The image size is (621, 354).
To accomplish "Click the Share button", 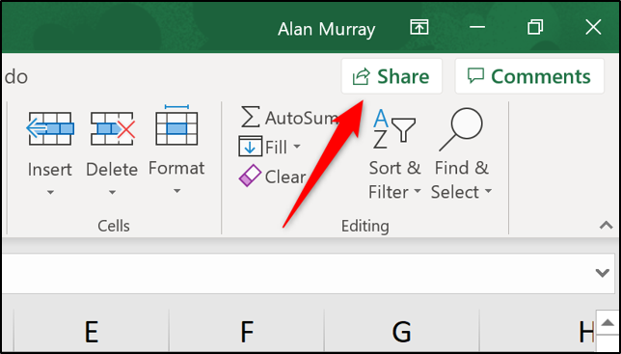I will tap(391, 76).
